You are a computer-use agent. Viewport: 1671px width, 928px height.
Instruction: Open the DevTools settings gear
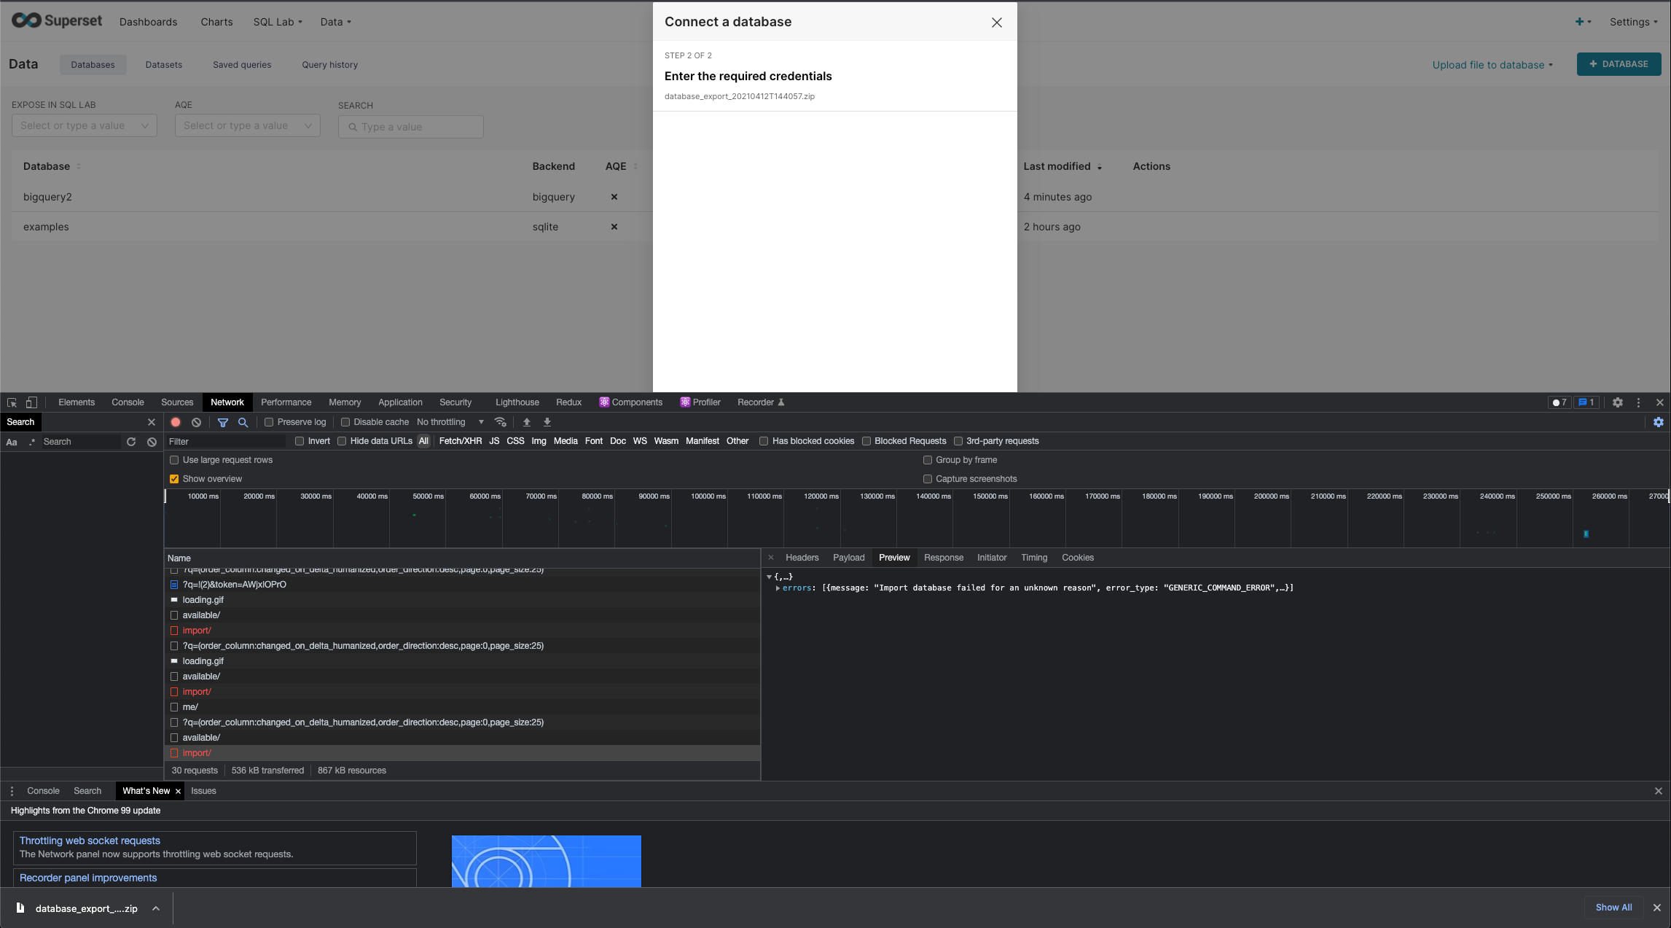[1618, 402]
